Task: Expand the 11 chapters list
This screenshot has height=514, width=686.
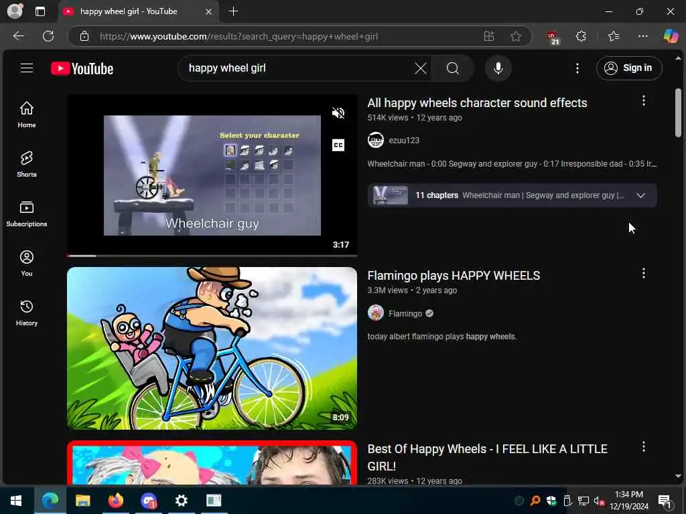Action: 640,195
